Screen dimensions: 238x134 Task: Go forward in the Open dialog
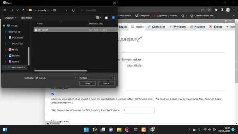click(12, 10)
